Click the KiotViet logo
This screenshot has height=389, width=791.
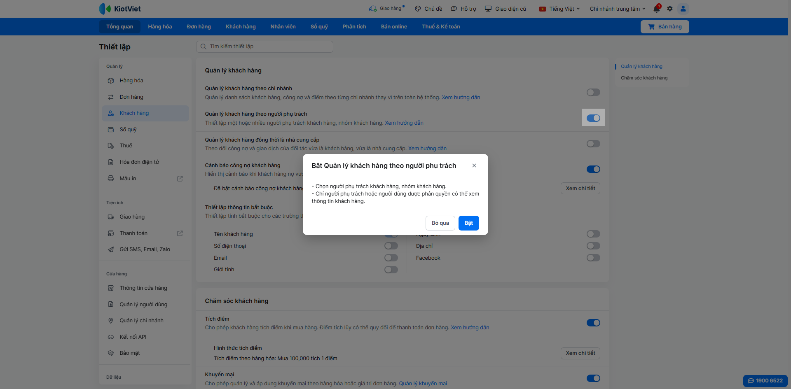120,9
